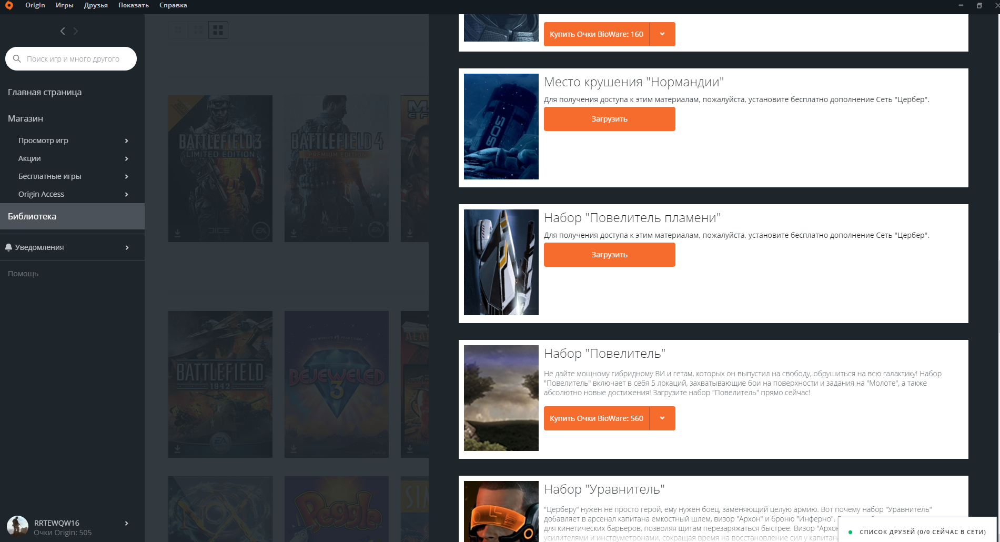Viewport: 1000px width, 542px height.
Task: Click the Просмотр игр sidebar item
Action: point(43,140)
